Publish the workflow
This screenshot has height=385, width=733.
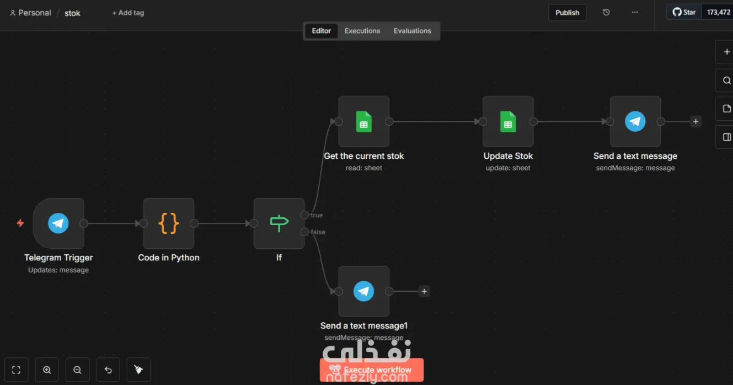point(568,13)
